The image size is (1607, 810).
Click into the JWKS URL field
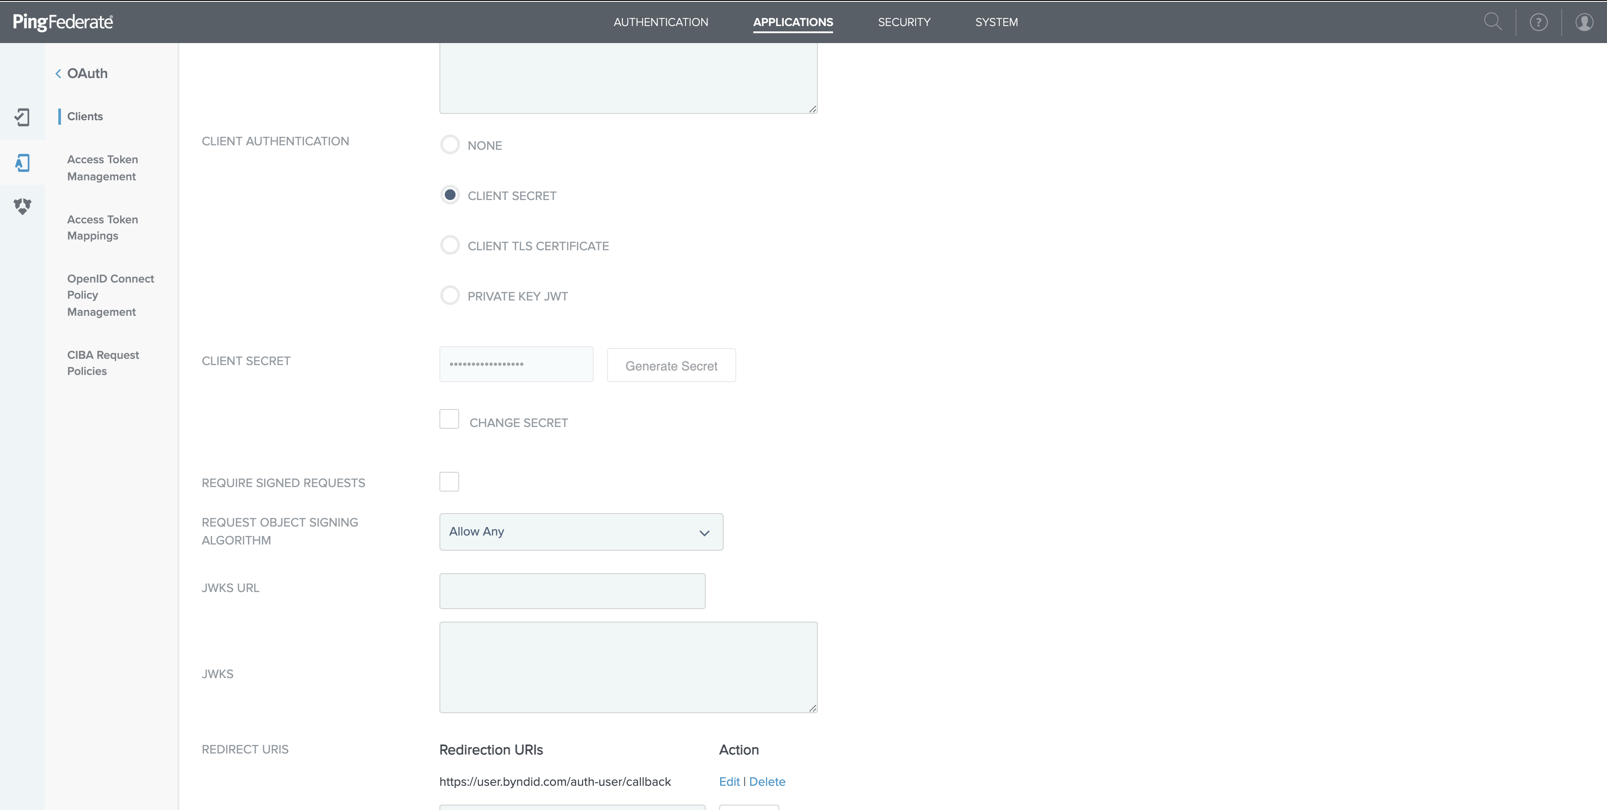572,591
